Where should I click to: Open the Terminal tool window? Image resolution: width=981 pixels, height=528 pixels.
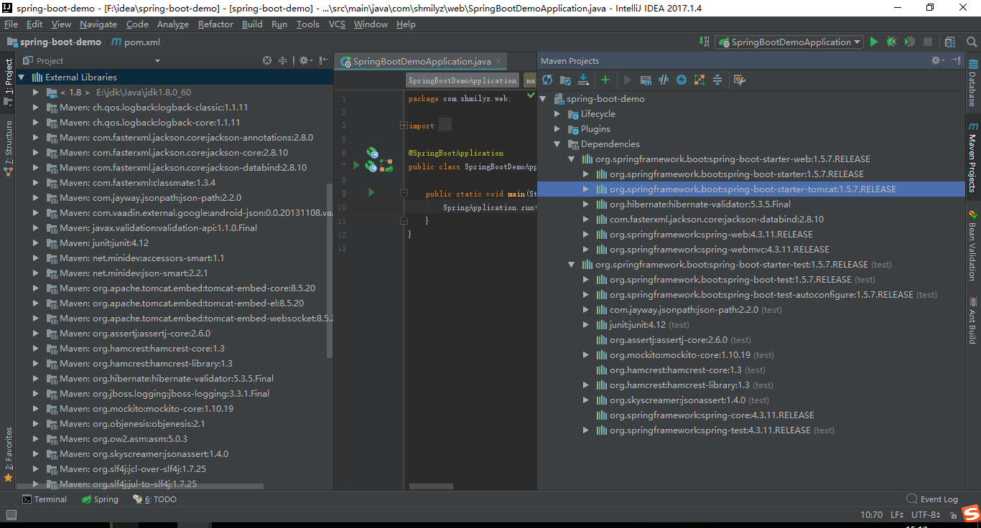pos(45,499)
